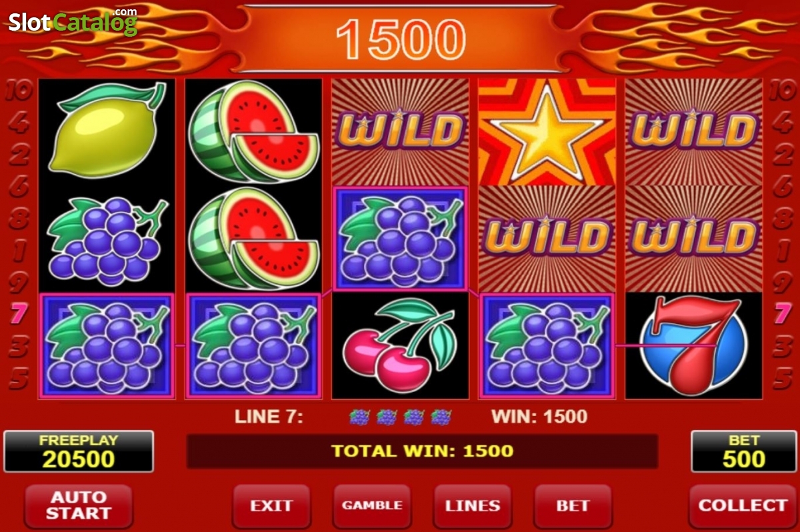Start auto spin with AUTO START

pos(78,506)
